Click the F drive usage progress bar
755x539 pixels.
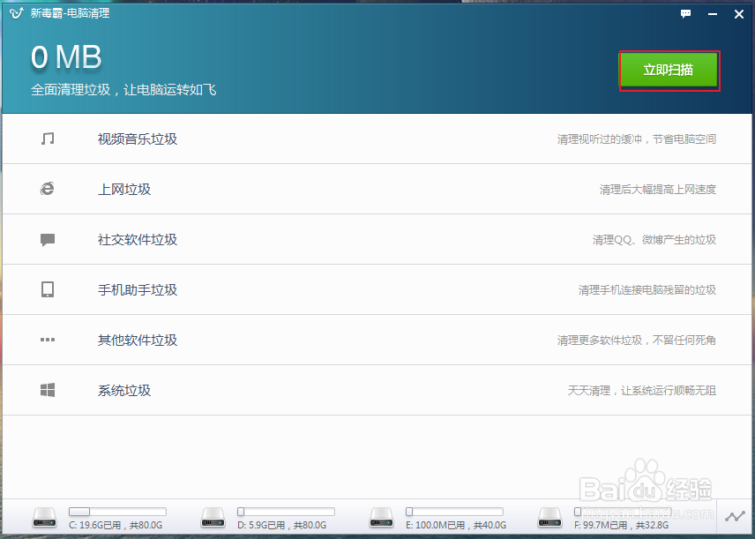tap(623, 510)
